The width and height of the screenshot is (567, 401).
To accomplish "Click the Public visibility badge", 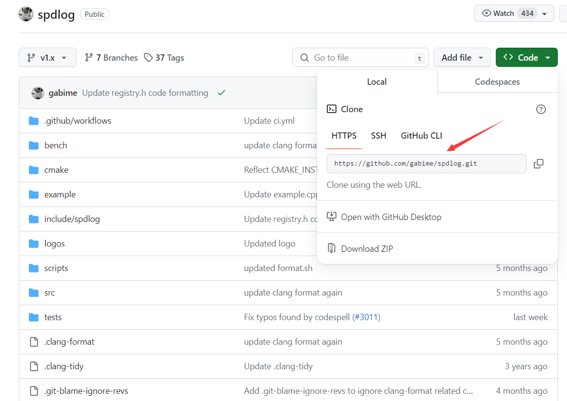I will [x=94, y=14].
